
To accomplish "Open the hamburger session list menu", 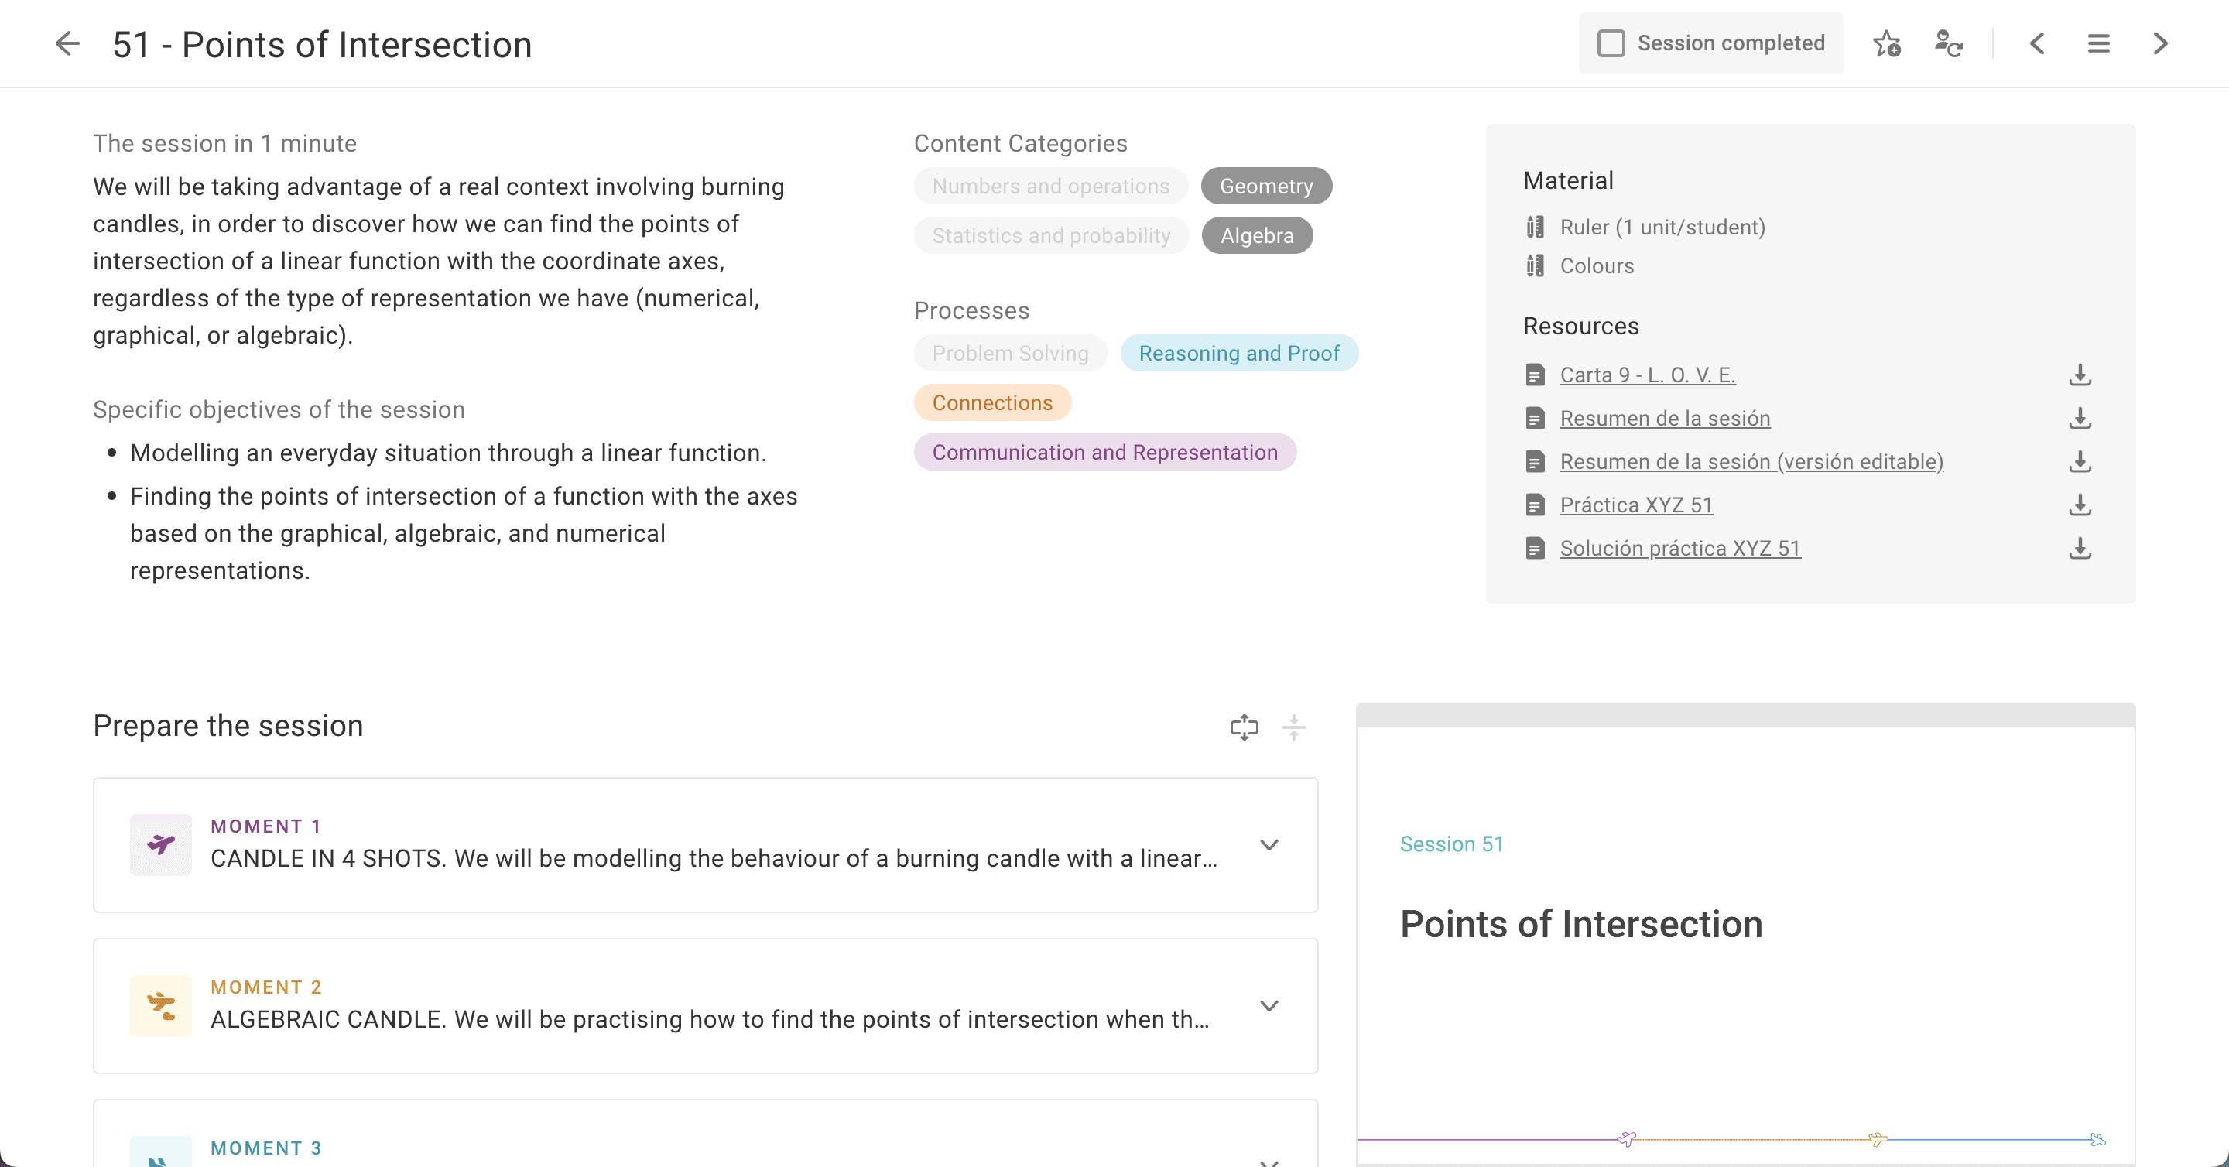I will pyautogui.click(x=2098, y=43).
